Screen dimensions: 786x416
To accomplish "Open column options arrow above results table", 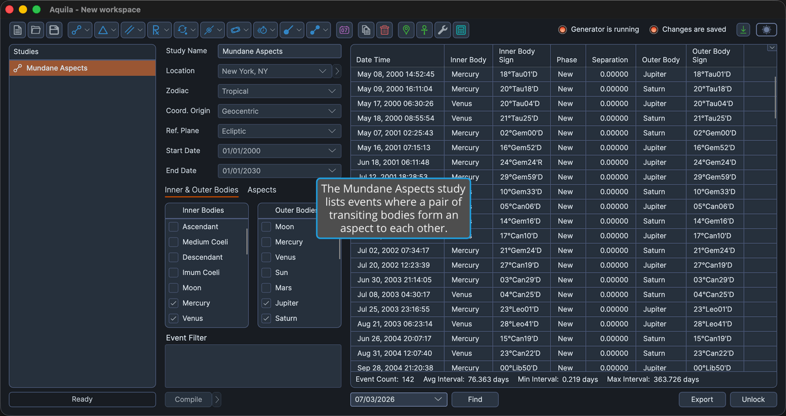I will (772, 48).
